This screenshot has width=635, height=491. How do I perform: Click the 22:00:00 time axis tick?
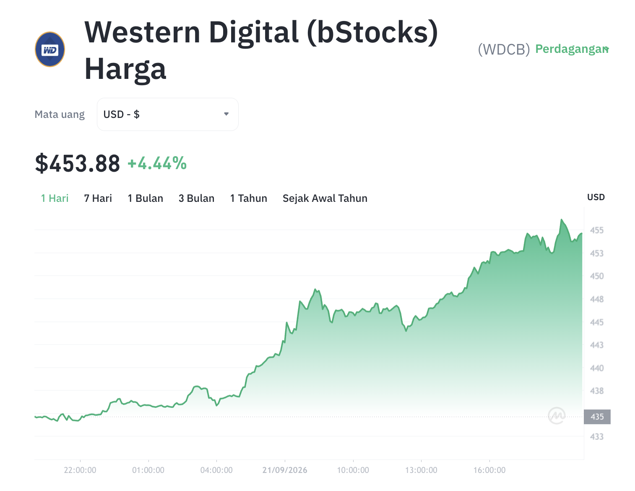coord(80,470)
